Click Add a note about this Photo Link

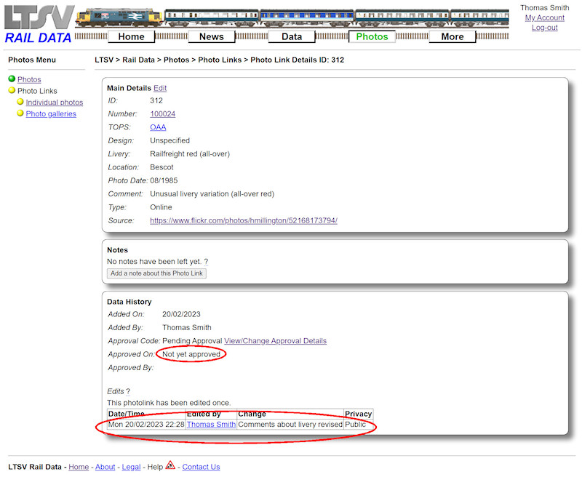click(x=156, y=272)
